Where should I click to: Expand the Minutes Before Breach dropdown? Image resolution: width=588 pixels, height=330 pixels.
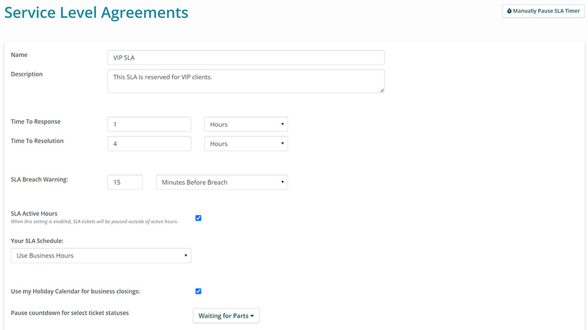[222, 183]
